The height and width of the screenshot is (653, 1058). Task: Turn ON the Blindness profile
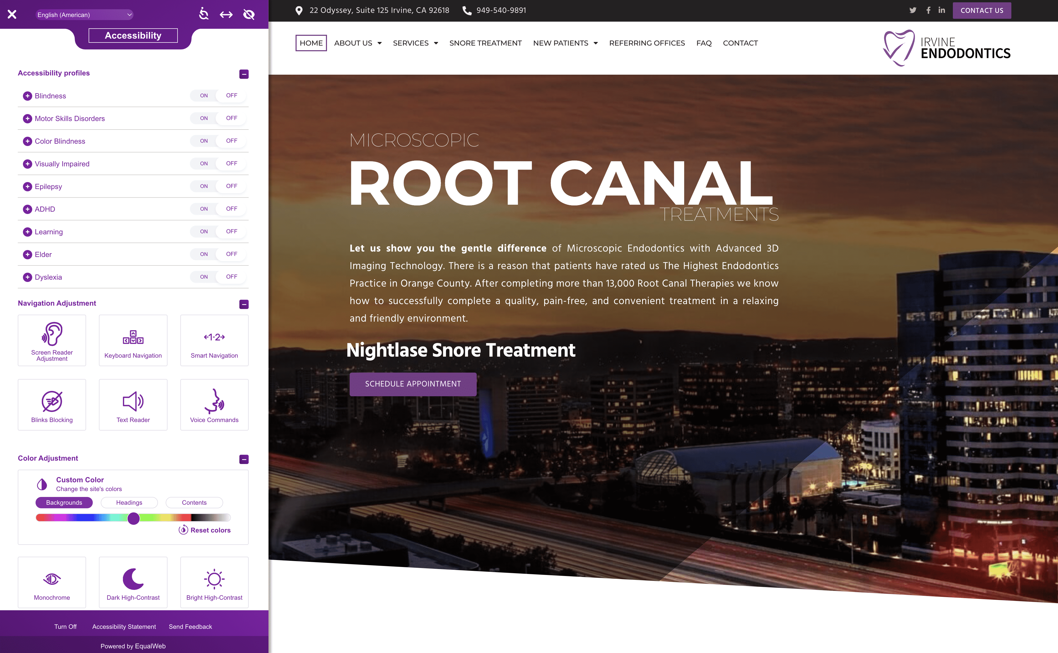[204, 96]
